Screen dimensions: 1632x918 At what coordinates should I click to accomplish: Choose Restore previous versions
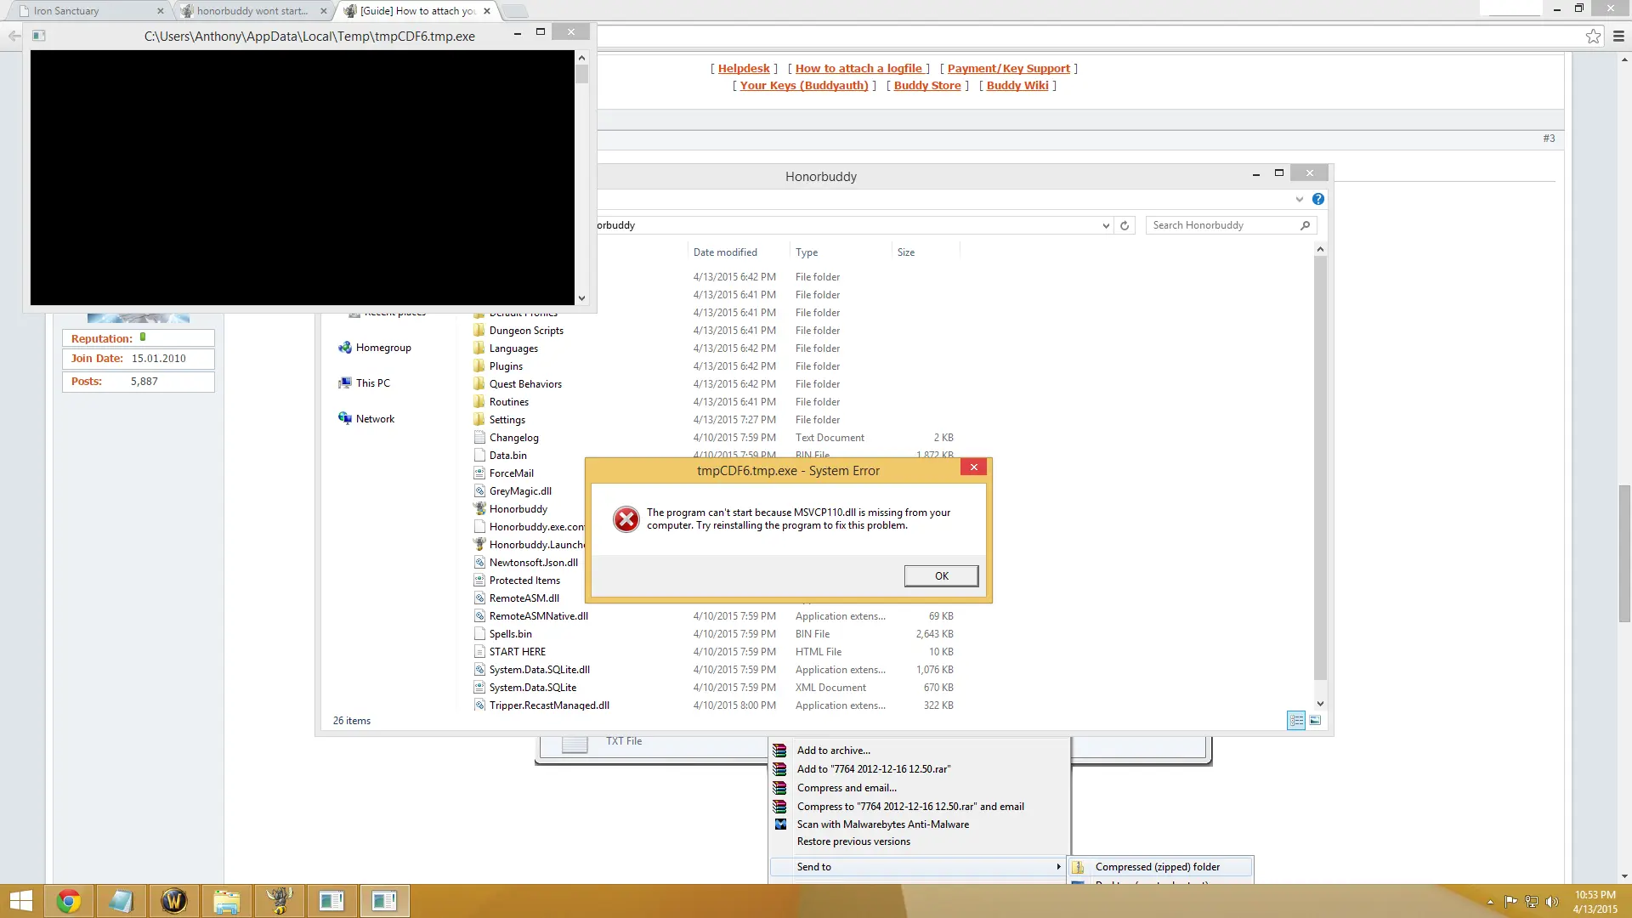(x=853, y=841)
